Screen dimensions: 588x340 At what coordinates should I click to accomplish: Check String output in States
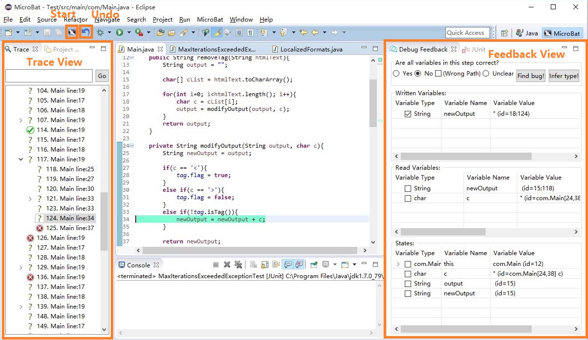coord(408,284)
